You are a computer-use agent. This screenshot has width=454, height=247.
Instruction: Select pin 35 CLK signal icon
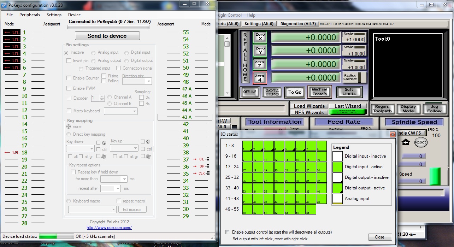coord(201,174)
